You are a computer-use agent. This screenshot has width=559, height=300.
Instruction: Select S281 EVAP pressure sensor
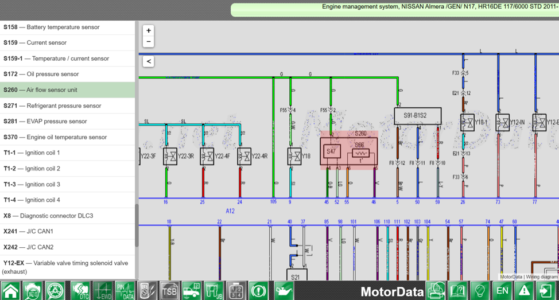[x=67, y=121]
